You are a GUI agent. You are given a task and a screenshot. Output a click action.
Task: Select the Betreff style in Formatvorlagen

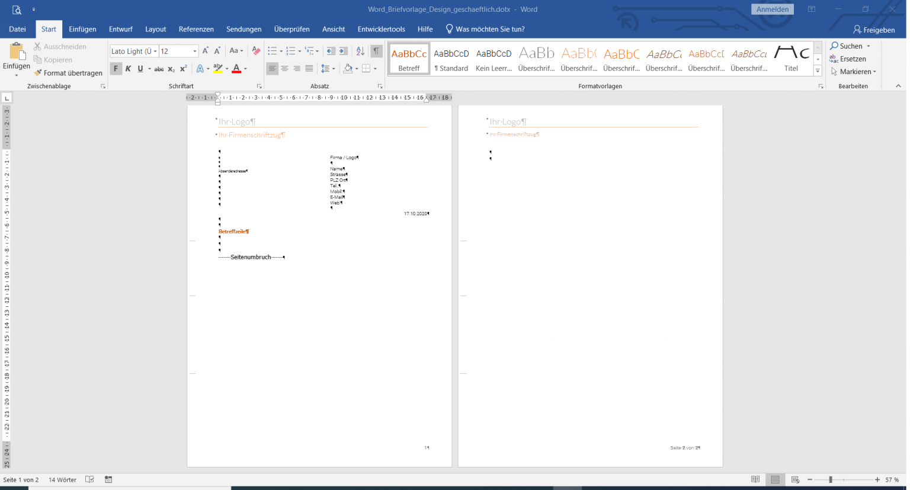point(408,57)
